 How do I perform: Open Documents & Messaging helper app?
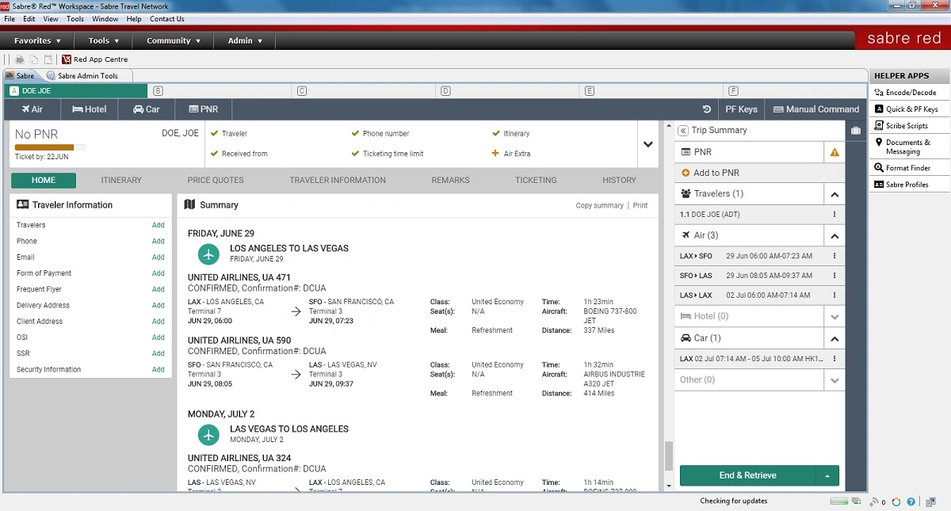910,147
